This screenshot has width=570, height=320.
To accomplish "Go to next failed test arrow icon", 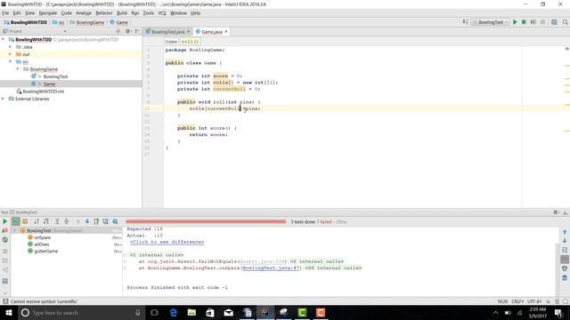I will [87, 221].
